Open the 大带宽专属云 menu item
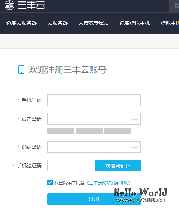This screenshot has height=211, width=179. pyautogui.click(x=94, y=23)
